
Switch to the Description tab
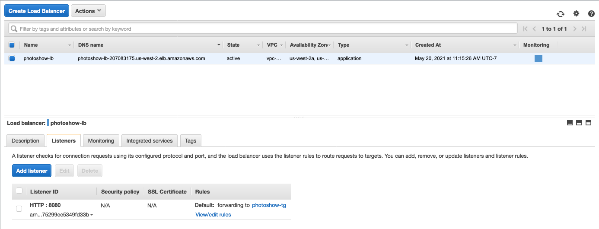tap(25, 141)
